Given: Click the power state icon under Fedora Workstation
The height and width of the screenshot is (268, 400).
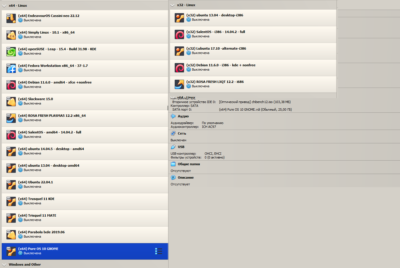Looking at the screenshot, I should coord(20,70).
